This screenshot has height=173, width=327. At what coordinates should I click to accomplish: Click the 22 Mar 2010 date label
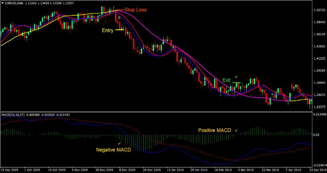tap(271, 170)
